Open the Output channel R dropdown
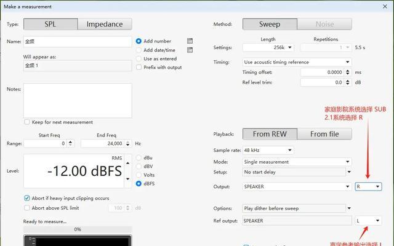This screenshot has width=394, height=246. tap(368, 186)
